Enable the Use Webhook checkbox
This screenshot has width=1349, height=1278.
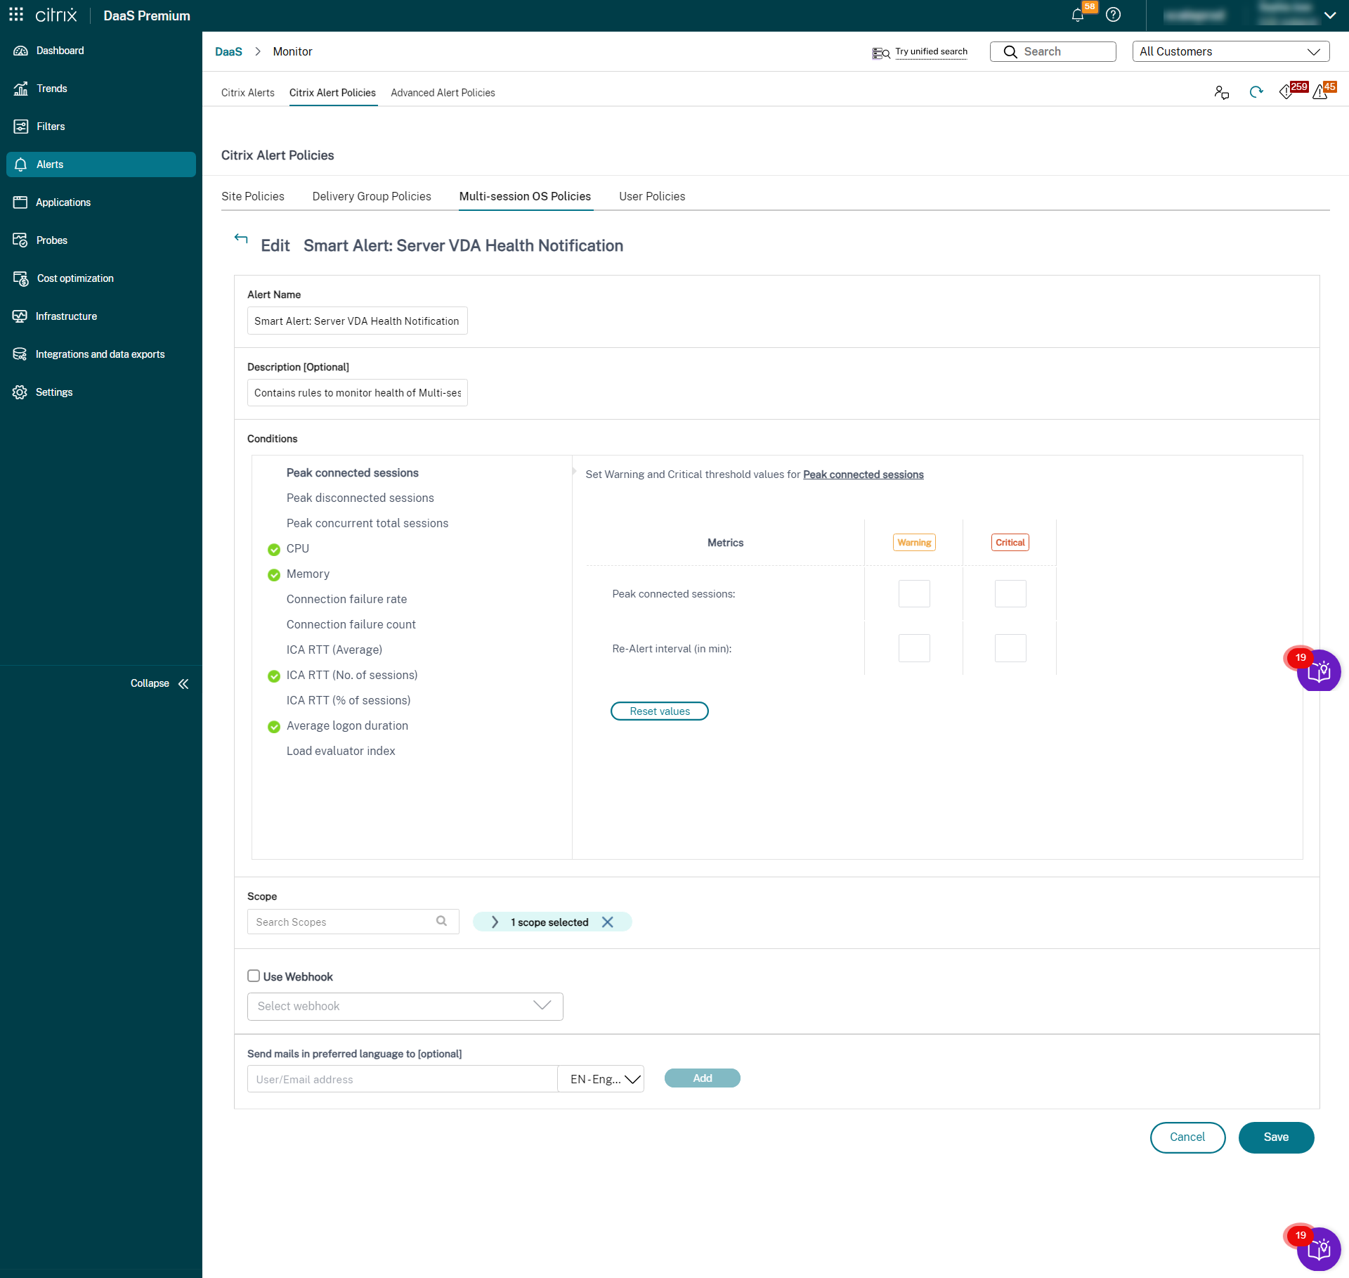point(254,976)
